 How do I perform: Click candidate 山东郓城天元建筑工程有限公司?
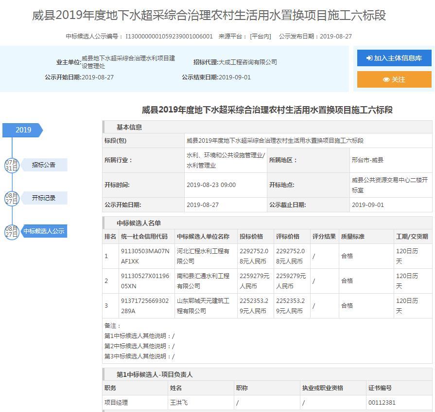[x=203, y=306]
